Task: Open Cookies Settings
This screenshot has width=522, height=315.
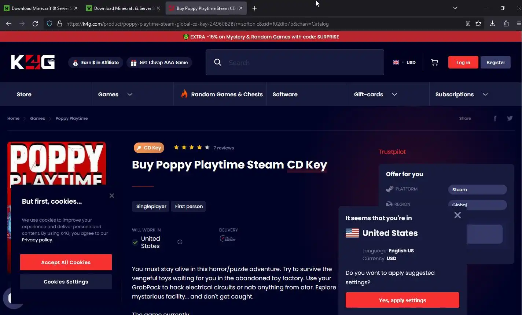Action: pos(66,282)
